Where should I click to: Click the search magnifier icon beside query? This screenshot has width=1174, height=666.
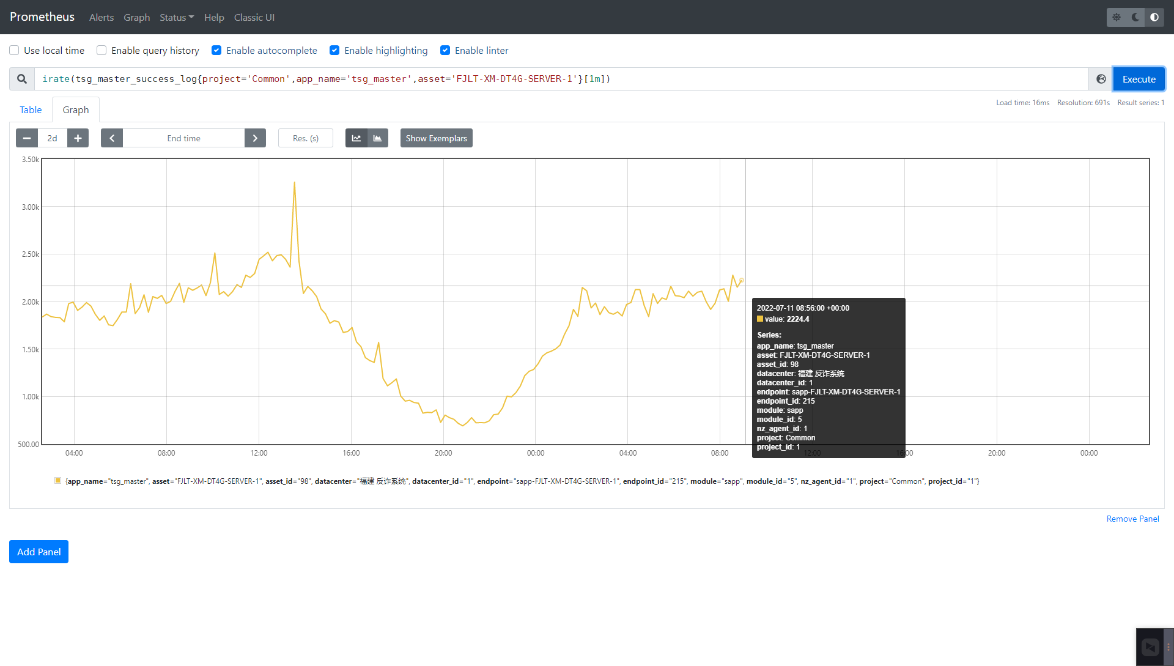pyautogui.click(x=22, y=79)
